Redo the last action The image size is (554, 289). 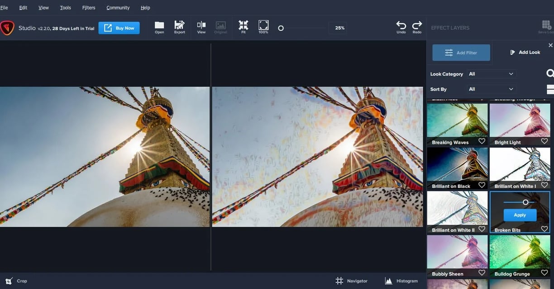pyautogui.click(x=417, y=27)
